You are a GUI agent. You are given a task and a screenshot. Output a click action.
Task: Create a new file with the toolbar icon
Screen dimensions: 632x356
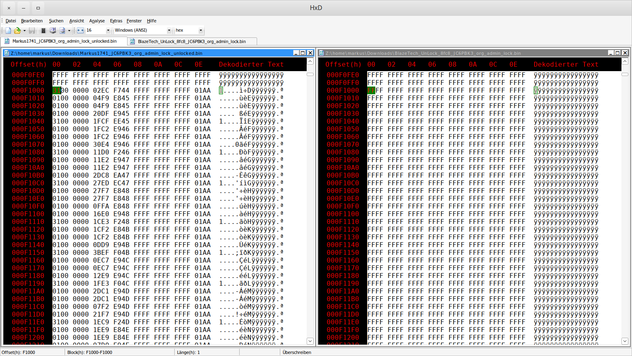(8, 30)
